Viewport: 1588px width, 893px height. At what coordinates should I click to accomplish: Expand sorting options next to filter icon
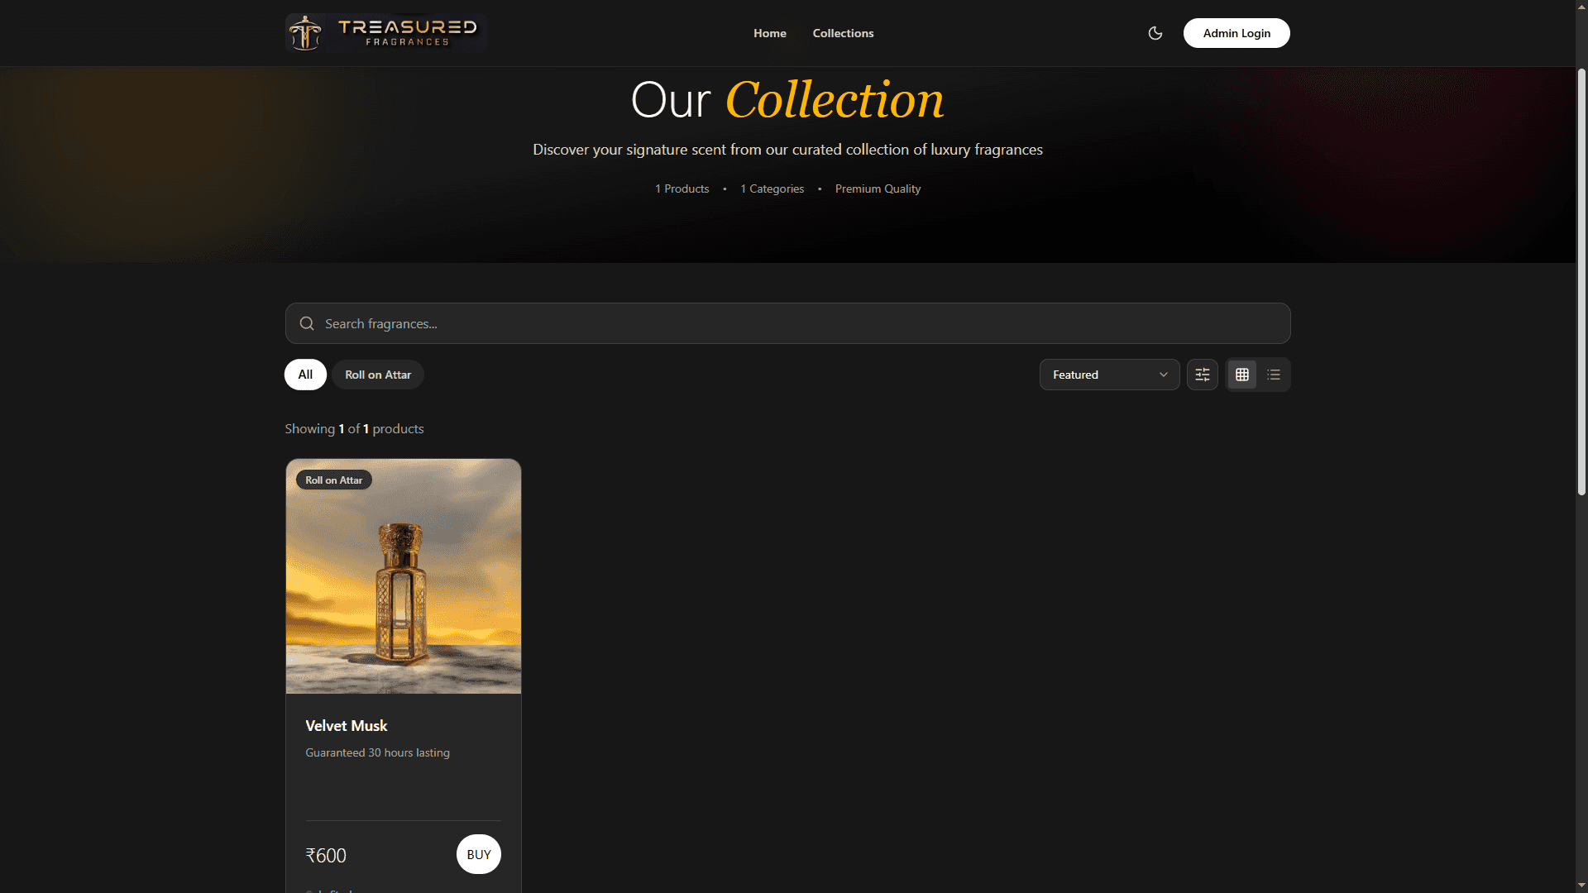[x=1109, y=374]
